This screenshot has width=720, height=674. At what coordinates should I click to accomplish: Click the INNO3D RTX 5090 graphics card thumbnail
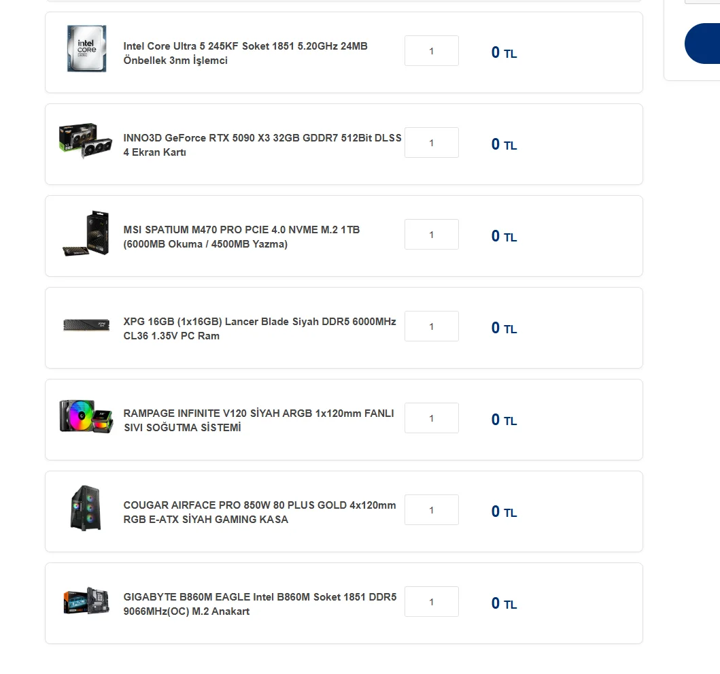click(x=86, y=141)
